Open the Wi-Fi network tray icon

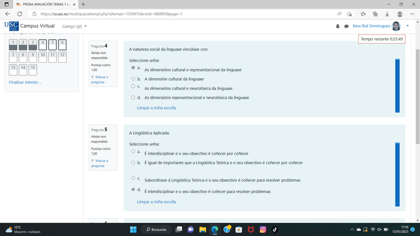coord(372,230)
